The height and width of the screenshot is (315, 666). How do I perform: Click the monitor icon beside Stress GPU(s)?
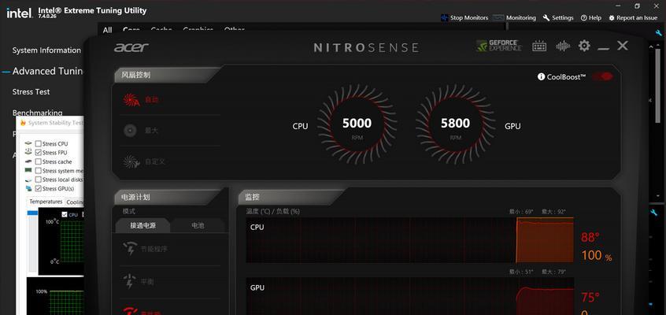point(28,188)
